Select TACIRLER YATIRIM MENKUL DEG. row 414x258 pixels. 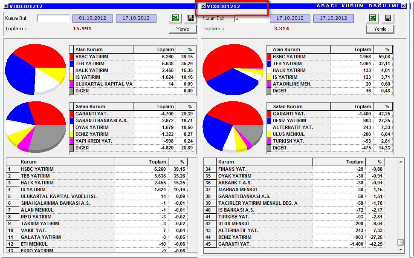pos(294,203)
